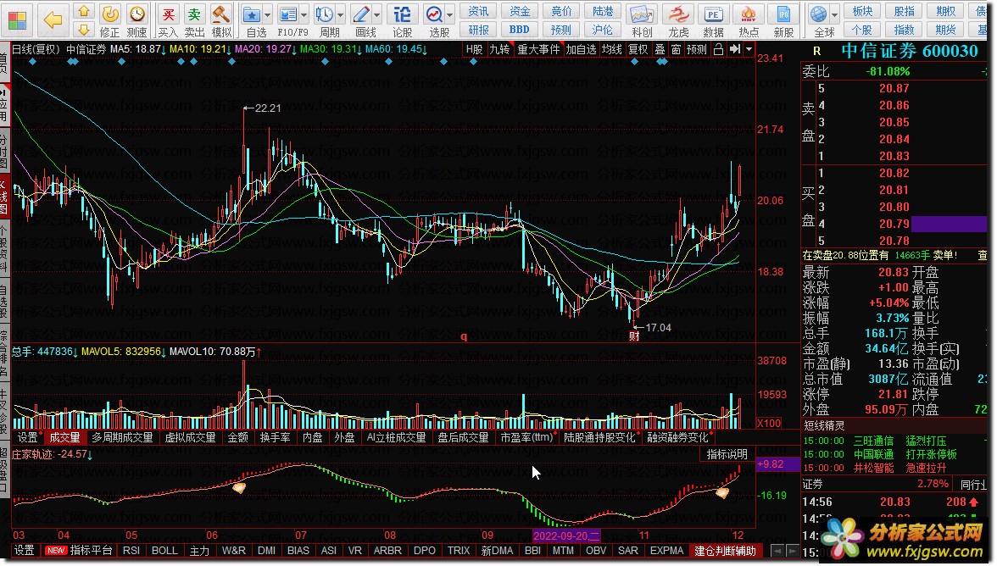Click the purple bar at buy level 4
The height and width of the screenshot is (566, 997).
(x=949, y=224)
